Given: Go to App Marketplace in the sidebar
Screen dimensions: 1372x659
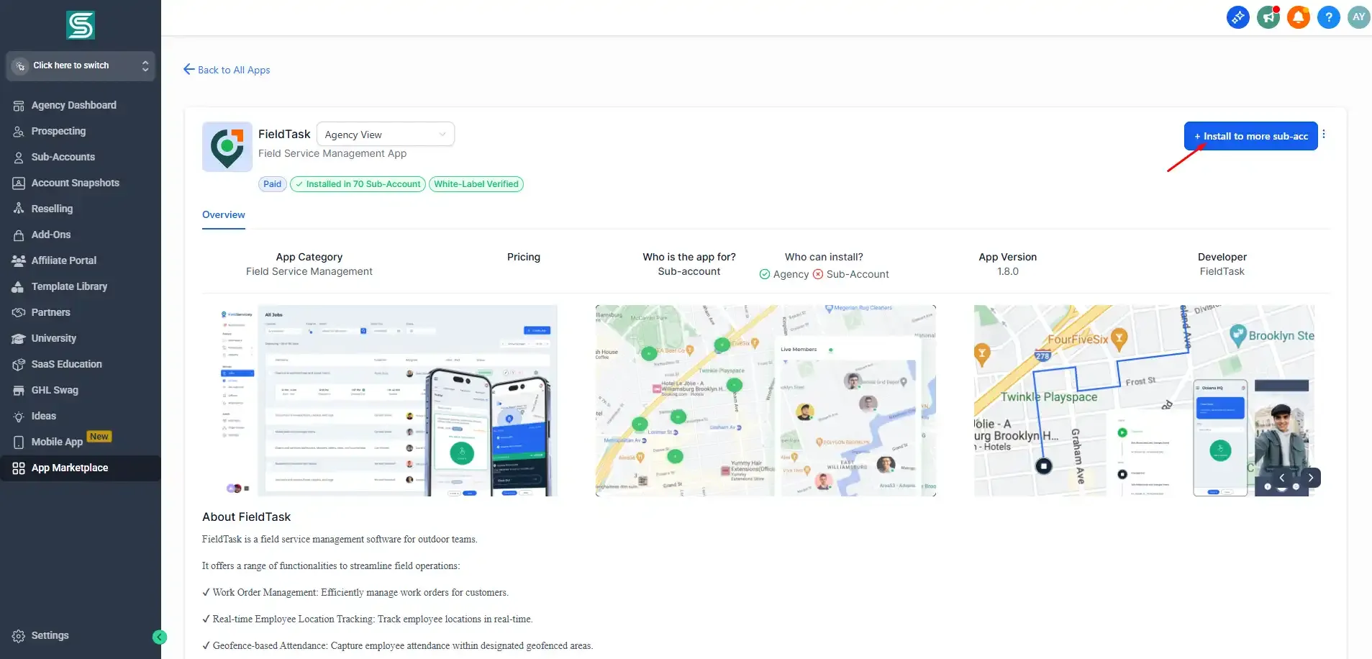Looking at the screenshot, I should pyautogui.click(x=69, y=468).
